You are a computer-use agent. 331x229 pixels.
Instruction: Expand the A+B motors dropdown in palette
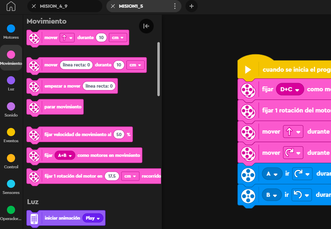[x=65, y=155]
